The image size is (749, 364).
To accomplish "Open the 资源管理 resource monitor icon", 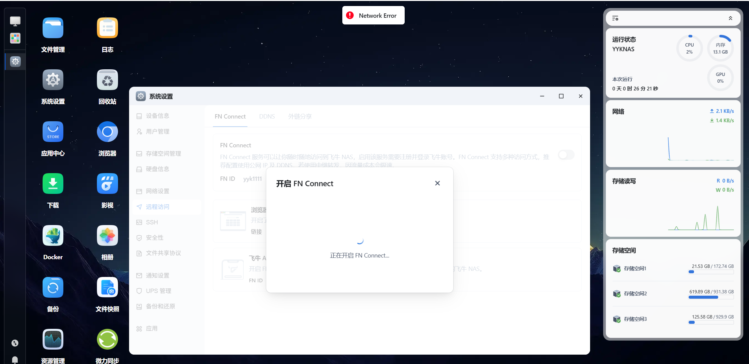I will coord(53,339).
